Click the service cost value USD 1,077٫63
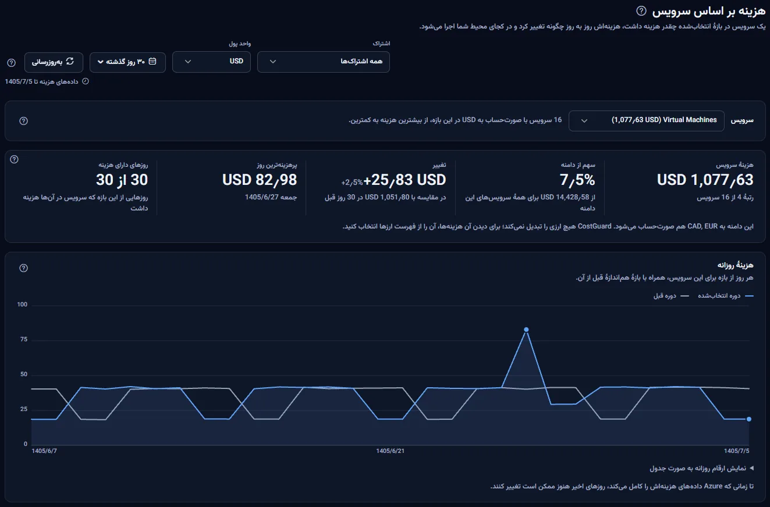770x507 pixels. [705, 180]
